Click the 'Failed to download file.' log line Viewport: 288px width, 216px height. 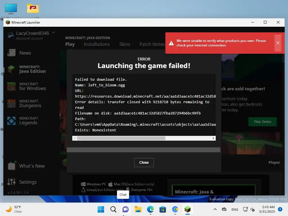pos(101,79)
